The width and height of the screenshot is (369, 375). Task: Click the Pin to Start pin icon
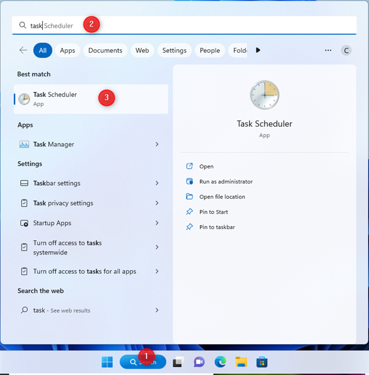coord(189,212)
